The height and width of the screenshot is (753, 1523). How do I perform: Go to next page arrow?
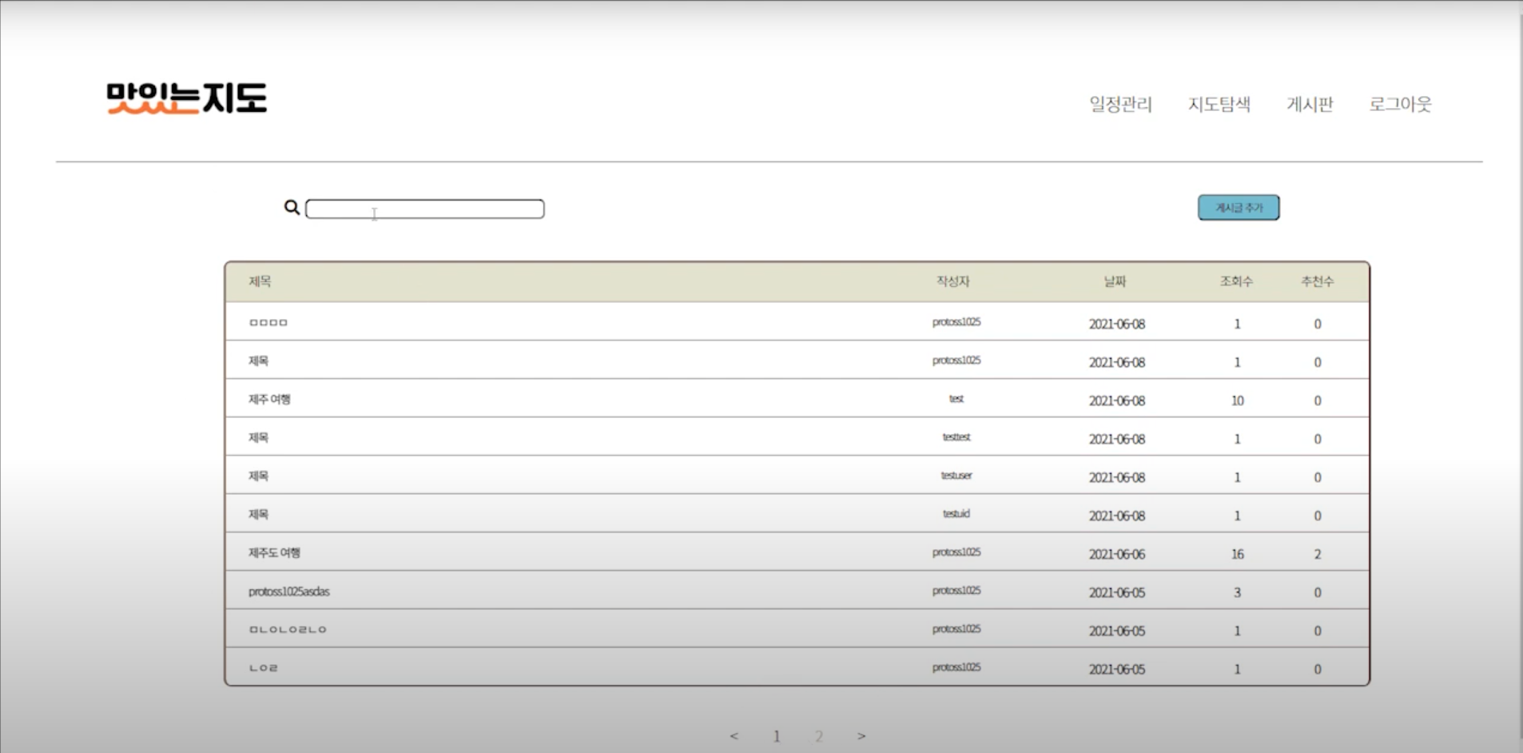tap(861, 736)
